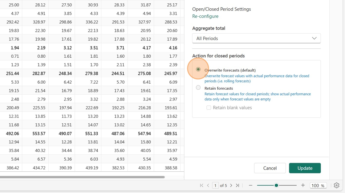Zoom out with minus icon
Screen dimensions: 345x193
tap(250, 186)
